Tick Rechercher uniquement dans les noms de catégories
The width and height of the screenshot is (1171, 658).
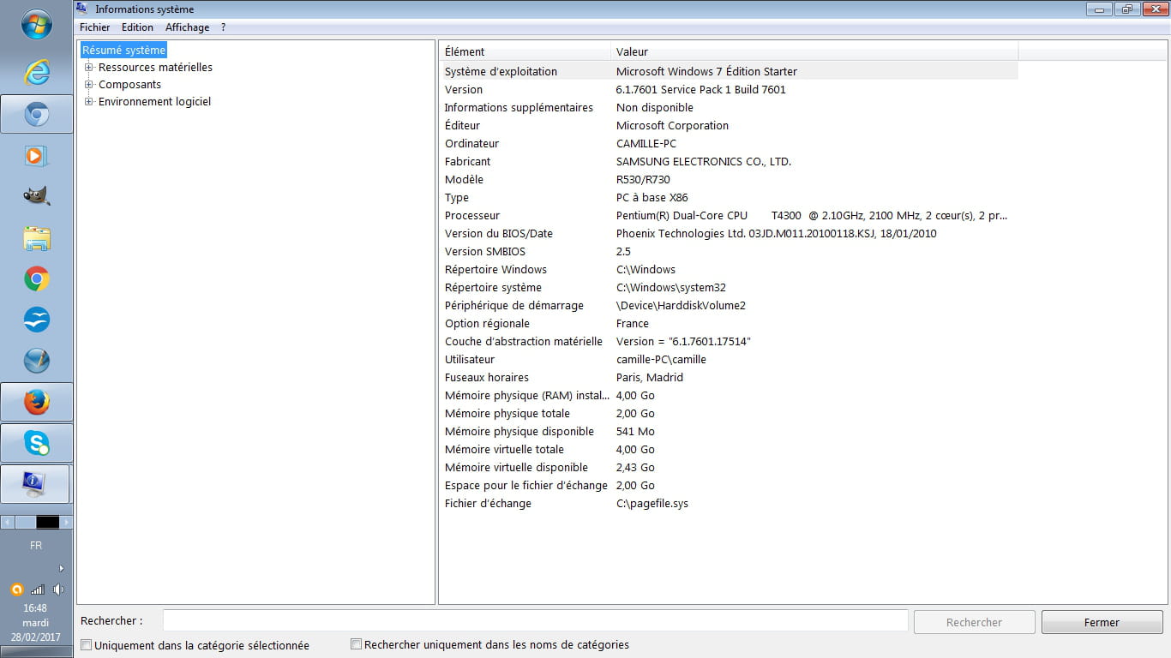(357, 643)
